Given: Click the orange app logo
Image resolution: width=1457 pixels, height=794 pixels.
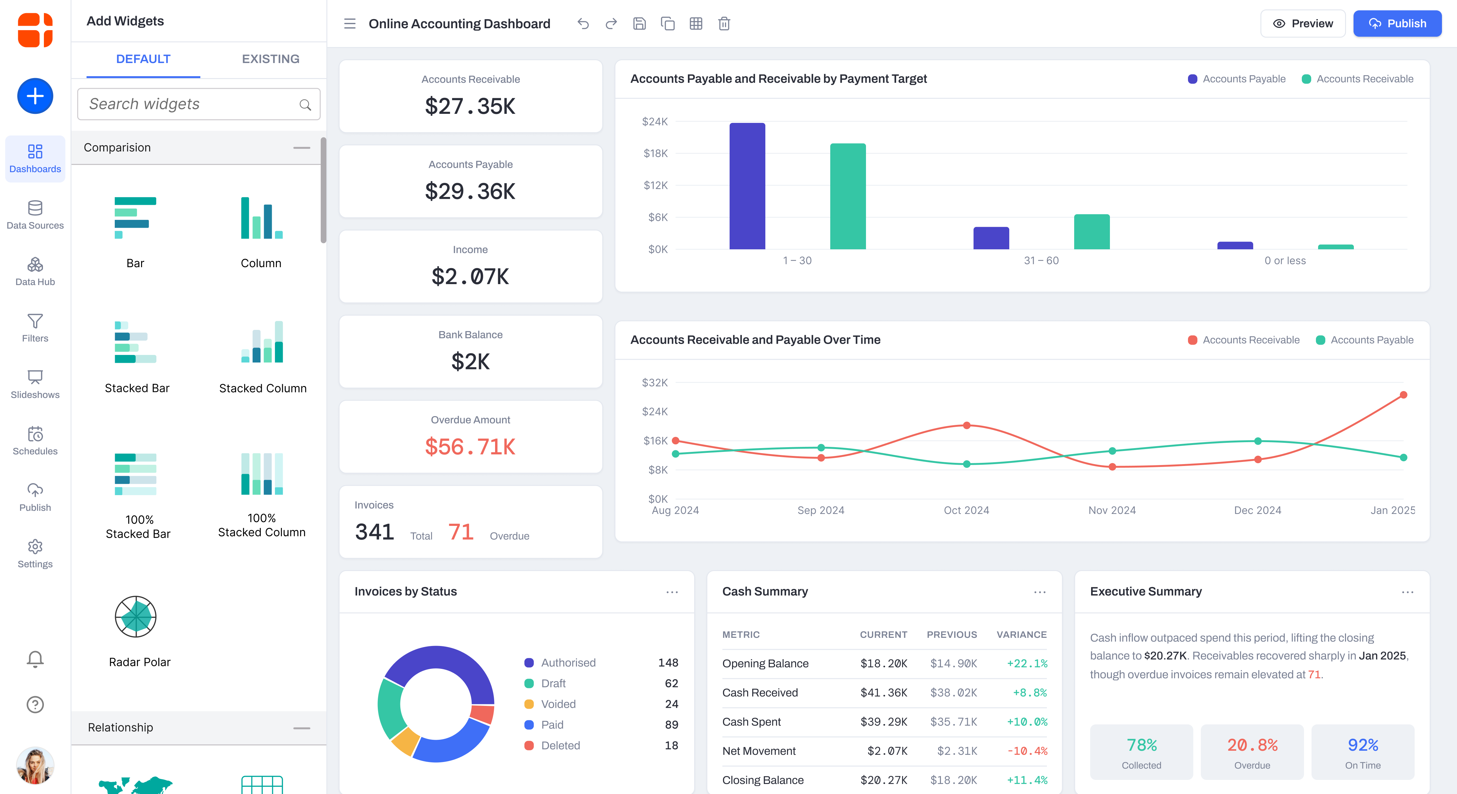Looking at the screenshot, I should coord(35,30).
